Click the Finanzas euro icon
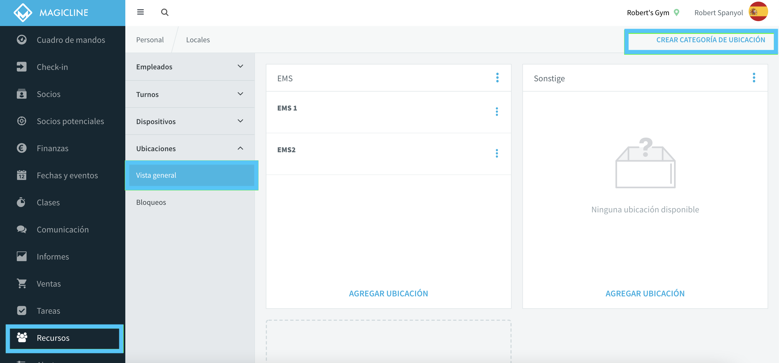 [21, 148]
